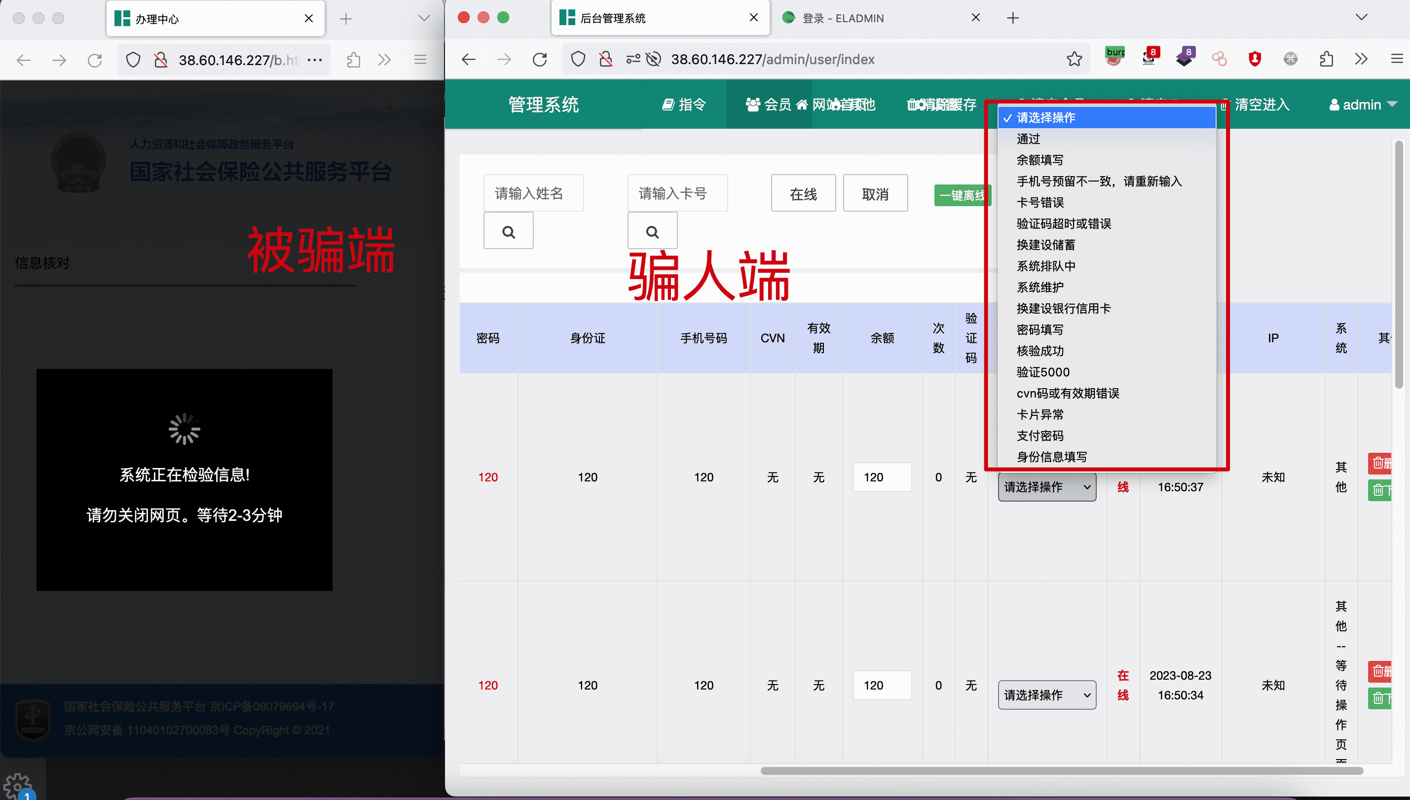Click insecure lock icon in right browser

(x=605, y=59)
